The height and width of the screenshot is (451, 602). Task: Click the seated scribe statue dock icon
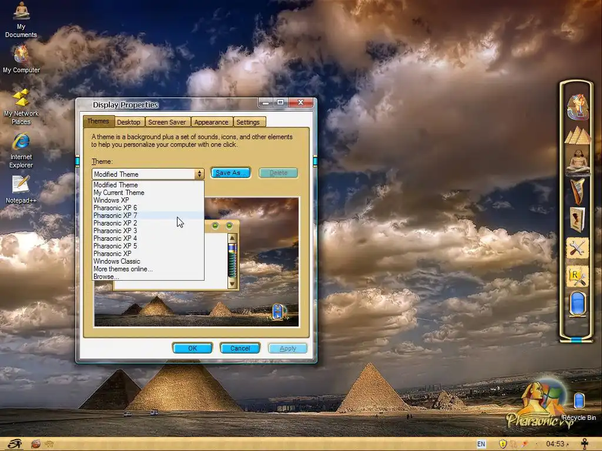tap(577, 161)
